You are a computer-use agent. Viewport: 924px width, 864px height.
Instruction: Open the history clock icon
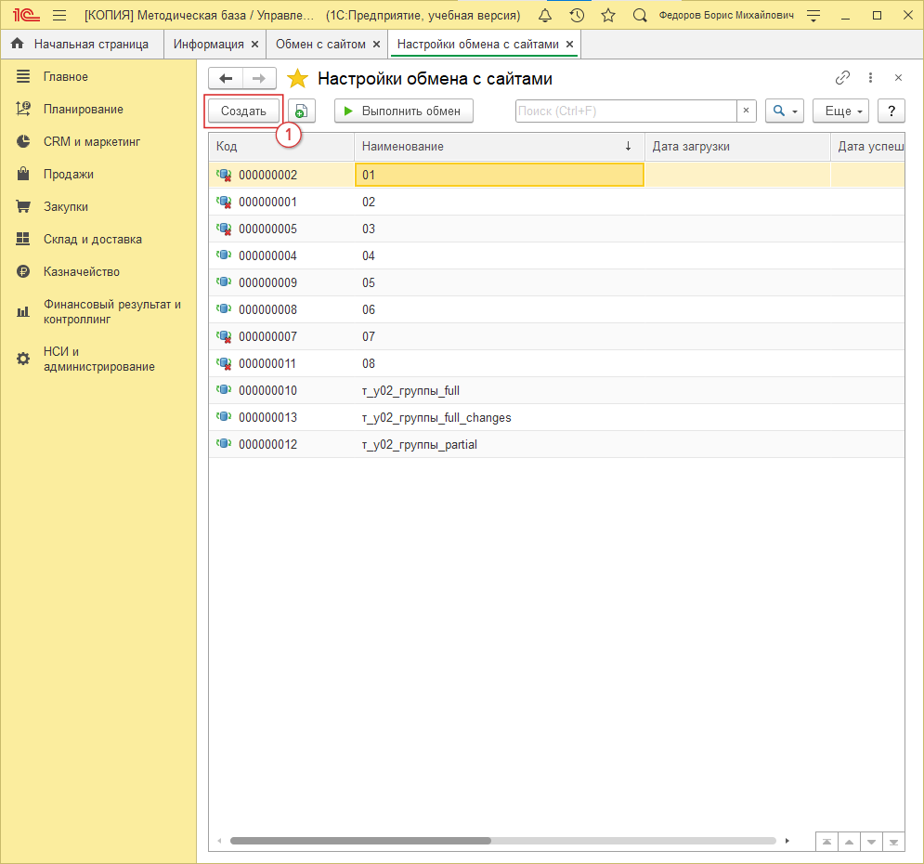tap(577, 16)
